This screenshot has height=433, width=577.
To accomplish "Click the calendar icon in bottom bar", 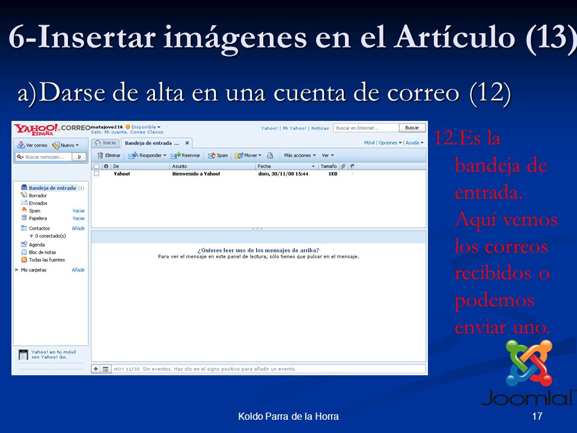I will pos(105,369).
